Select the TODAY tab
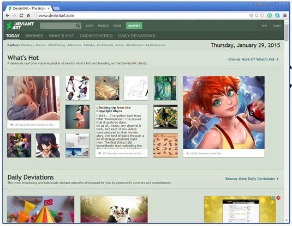The width and height of the screenshot is (292, 226). (13, 36)
